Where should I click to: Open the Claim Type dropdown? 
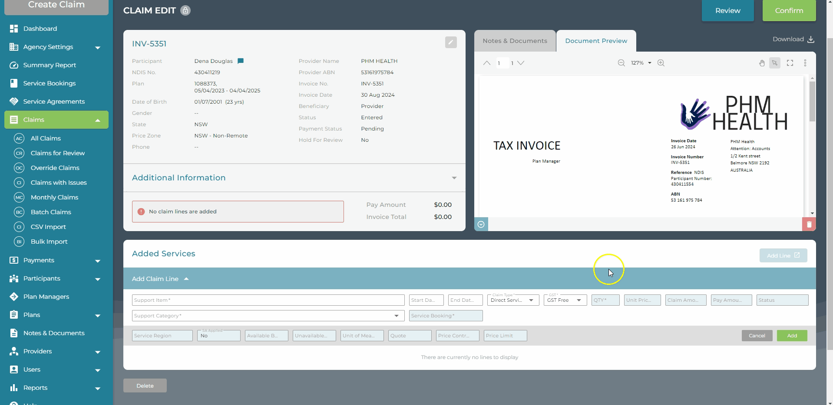513,300
